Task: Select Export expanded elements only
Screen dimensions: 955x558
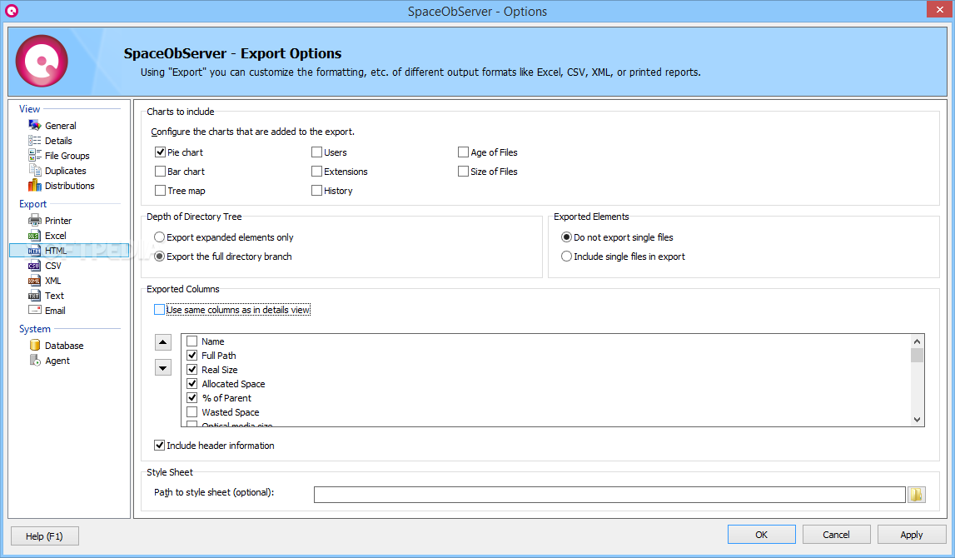Action: tap(160, 237)
